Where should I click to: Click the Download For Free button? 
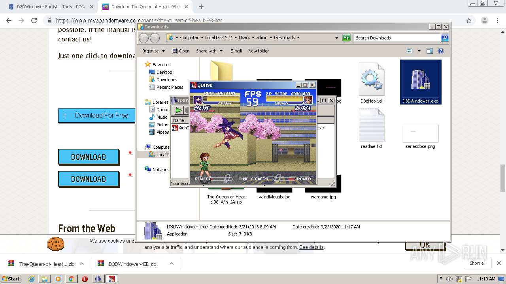(x=96, y=116)
